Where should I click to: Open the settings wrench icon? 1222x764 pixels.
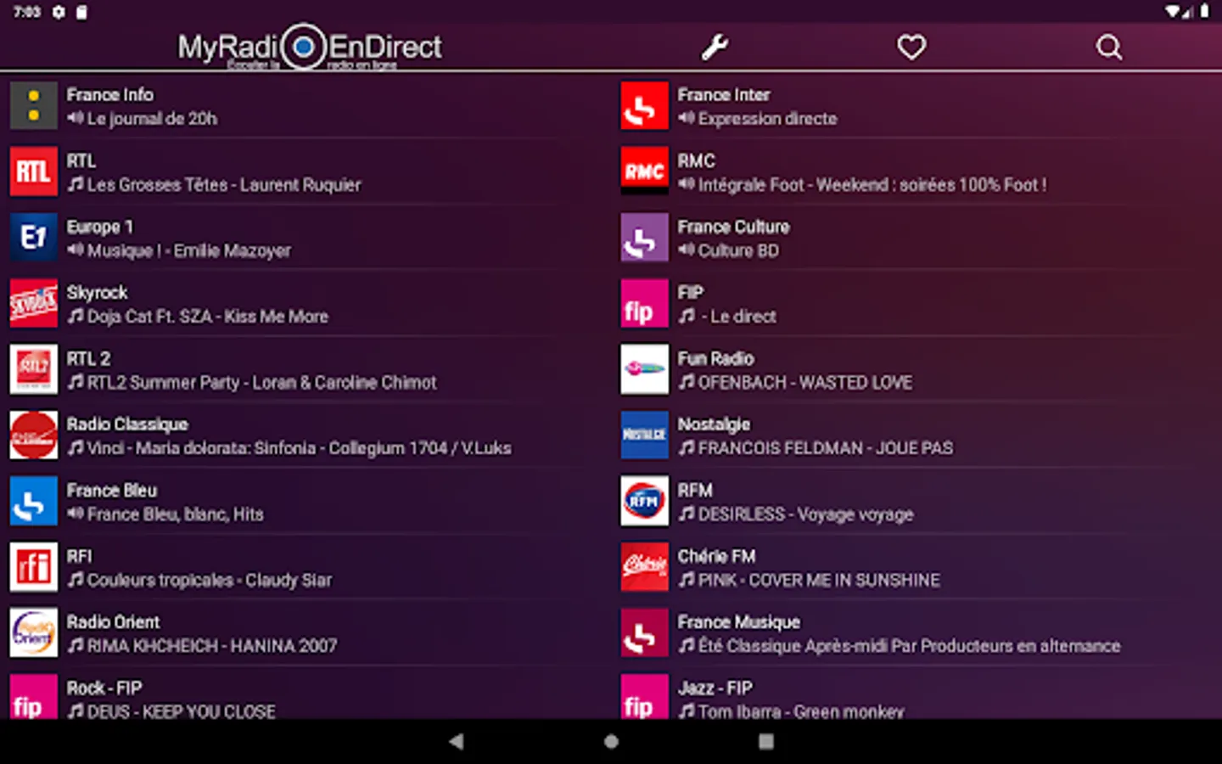715,47
